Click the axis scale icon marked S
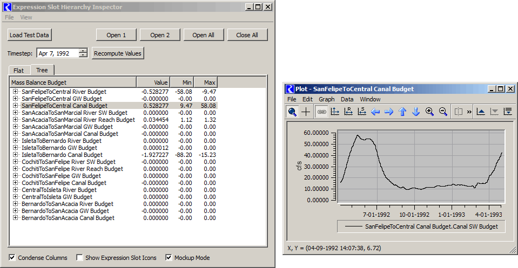This screenshot has height=268, width=518. 362,112
